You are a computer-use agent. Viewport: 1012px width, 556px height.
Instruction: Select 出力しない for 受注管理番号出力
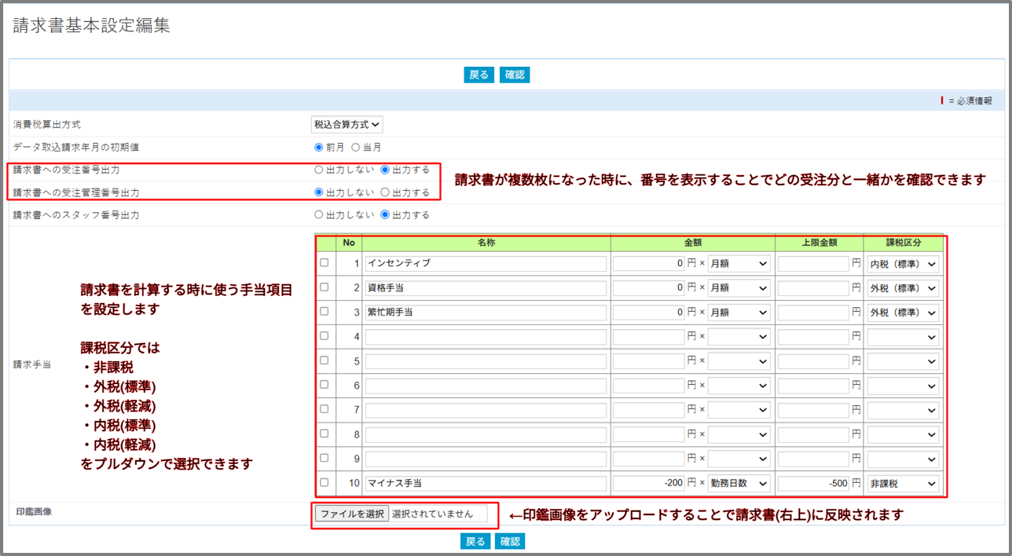pyautogui.click(x=318, y=192)
